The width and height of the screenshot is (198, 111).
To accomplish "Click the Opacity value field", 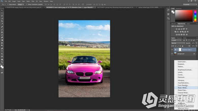I will click(x=193, y=43).
